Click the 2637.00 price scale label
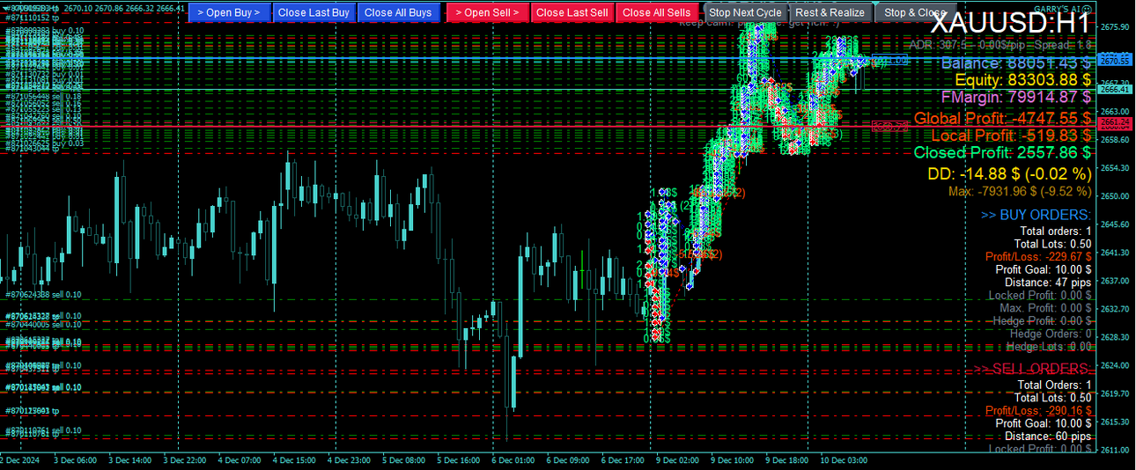 [1115, 280]
